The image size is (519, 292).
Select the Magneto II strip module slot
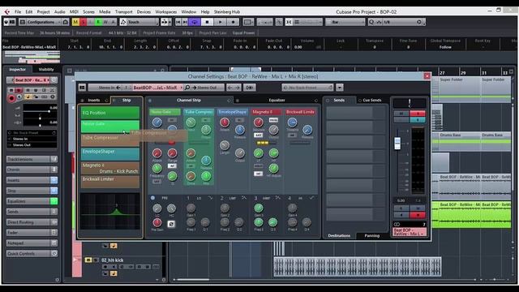pyautogui.click(x=110, y=168)
